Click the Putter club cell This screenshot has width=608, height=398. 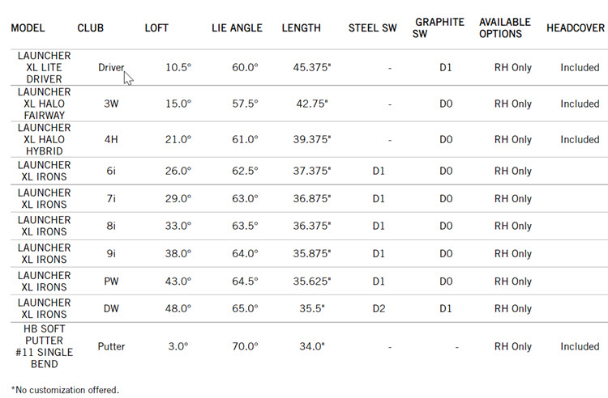(111, 346)
